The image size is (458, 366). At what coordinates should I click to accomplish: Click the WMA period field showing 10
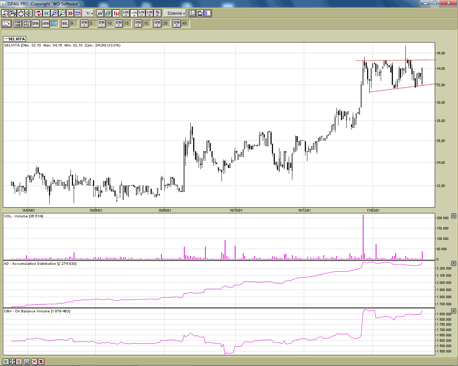[54, 24]
